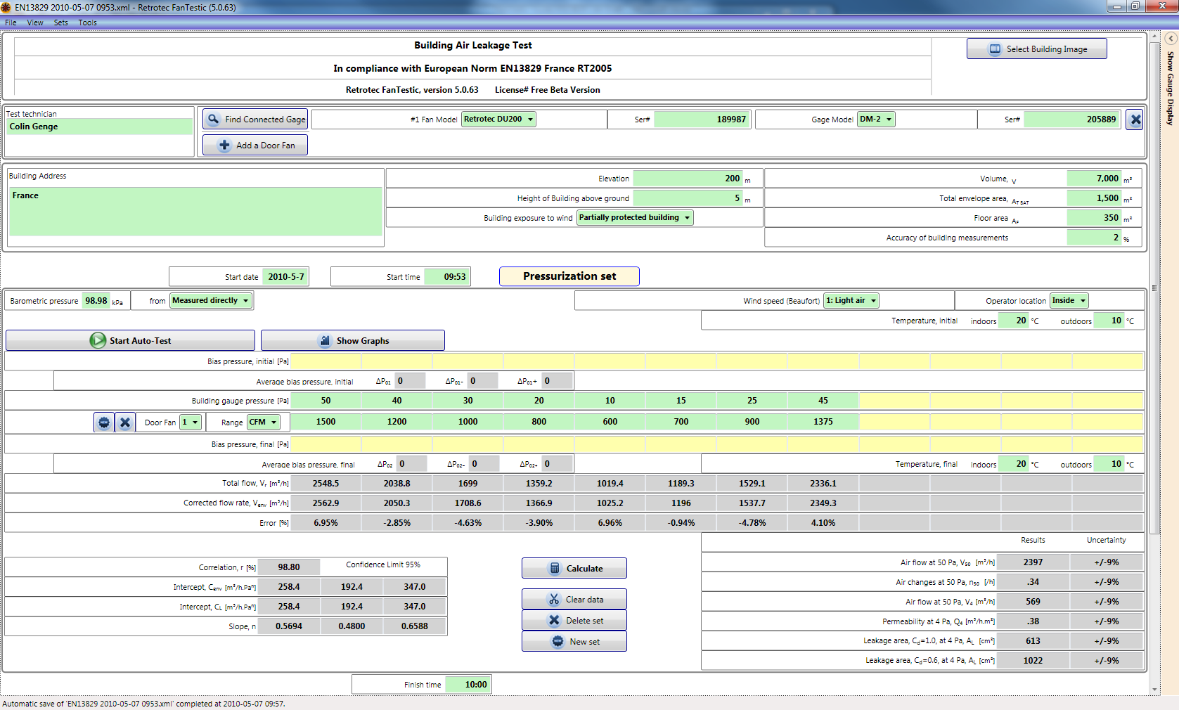Viewport: 1179px width, 710px height.
Task: Click initial outdoors temperature field
Action: pyautogui.click(x=1109, y=321)
